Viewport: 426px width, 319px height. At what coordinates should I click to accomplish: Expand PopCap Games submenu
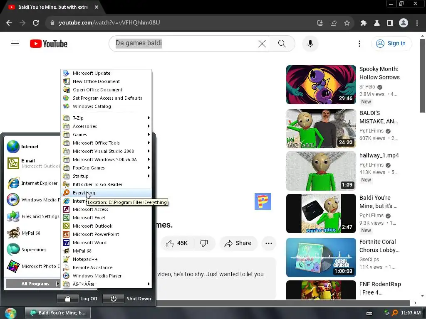(106, 168)
